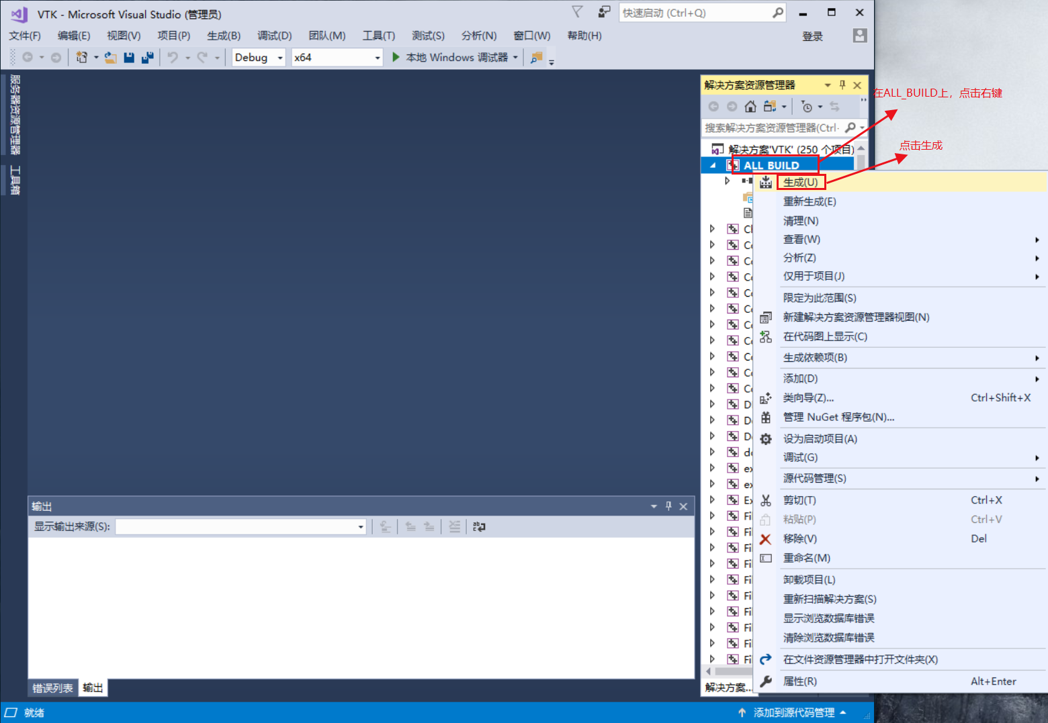Toggle the pin on the 输出 panel
1048x723 pixels.
(668, 505)
